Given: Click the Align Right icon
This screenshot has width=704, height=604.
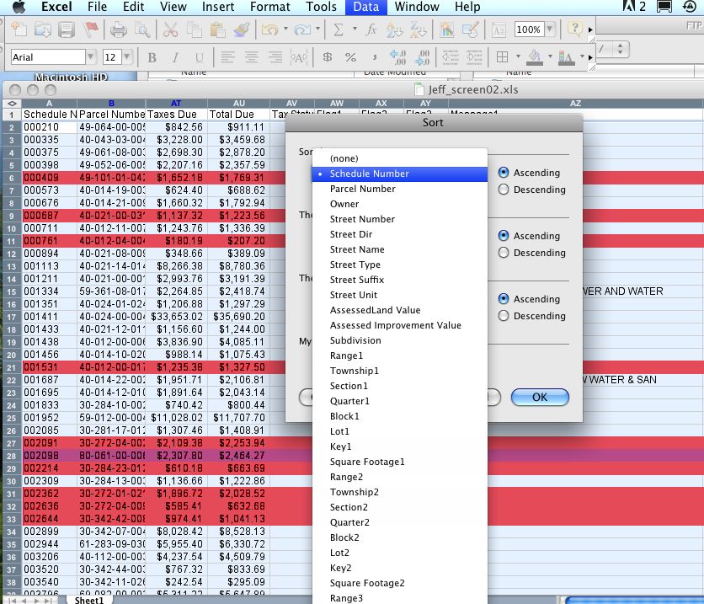Looking at the screenshot, I should click(275, 57).
